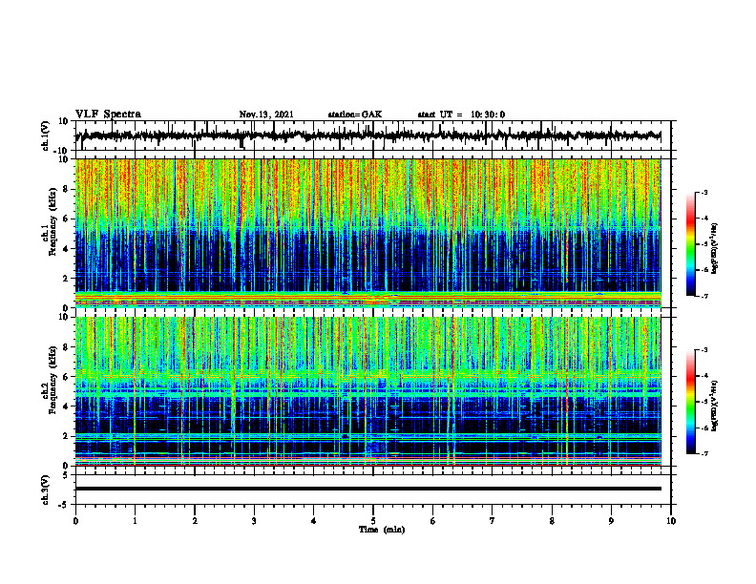
Task: Click inside the ch.1 spectrogram panel
Action: pyautogui.click(x=367, y=233)
